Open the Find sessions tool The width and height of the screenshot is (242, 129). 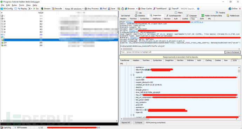[x=103, y=9]
